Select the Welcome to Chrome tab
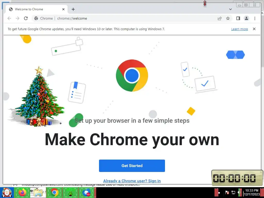The width and height of the screenshot is (264, 198). click(37, 9)
